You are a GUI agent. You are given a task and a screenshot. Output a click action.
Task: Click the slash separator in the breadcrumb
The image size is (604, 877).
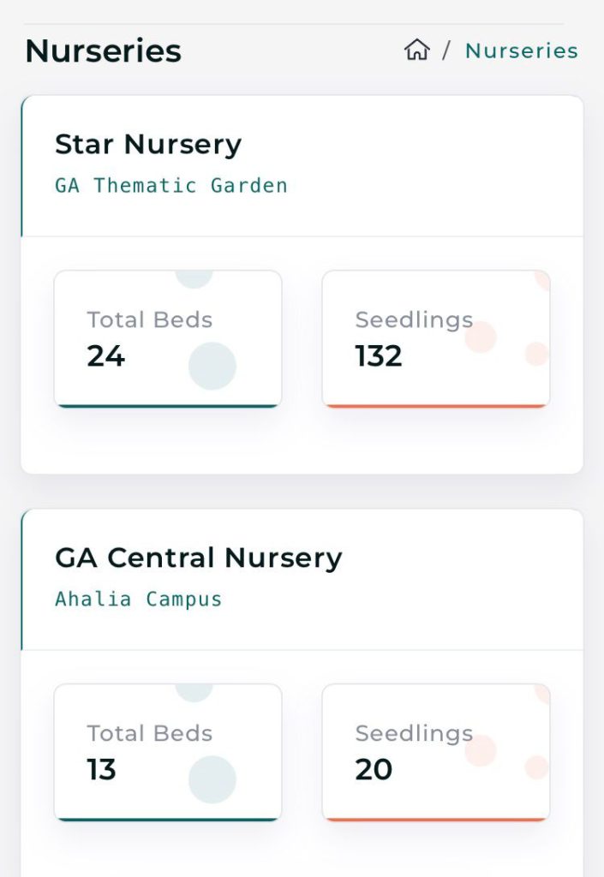point(446,51)
